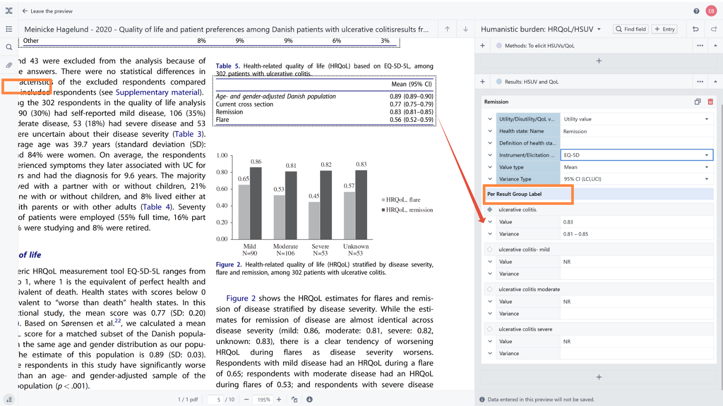Click the '1 / 1 pdf' counter
Image resolution: width=723 pixels, height=406 pixels.
click(188, 399)
